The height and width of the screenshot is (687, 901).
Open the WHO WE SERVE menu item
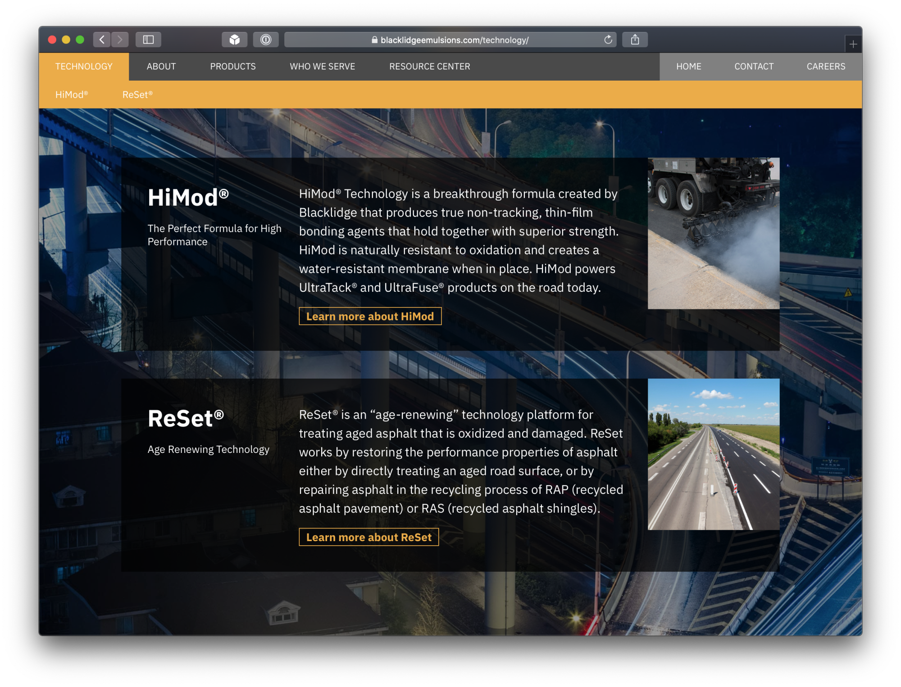[323, 67]
